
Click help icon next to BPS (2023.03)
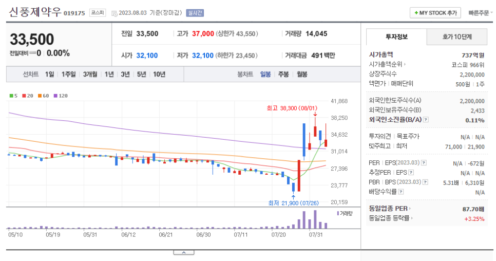[426, 182]
